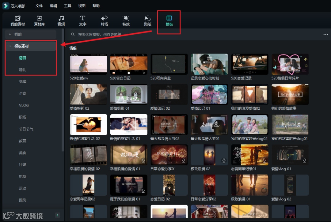Image resolution: width=331 pixels, height=222 pixels.
Task: Select the 爱情剪影 02 template thumbnail
Action: (89, 94)
